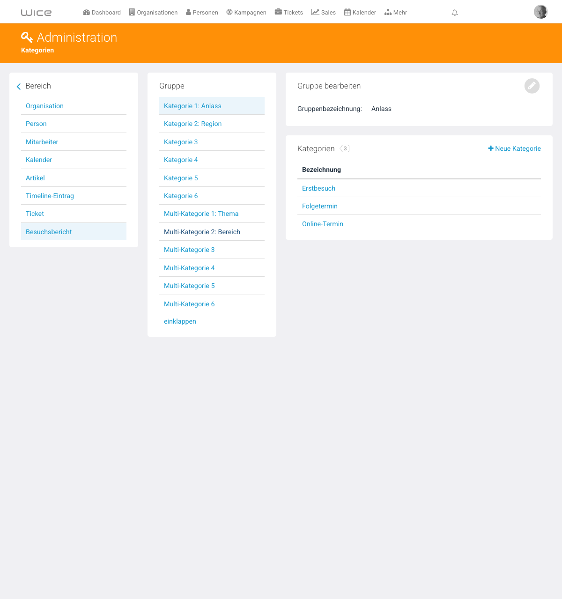The height and width of the screenshot is (599, 562).
Task: Select Multi-Kategorie 5 group
Action: 212,286
